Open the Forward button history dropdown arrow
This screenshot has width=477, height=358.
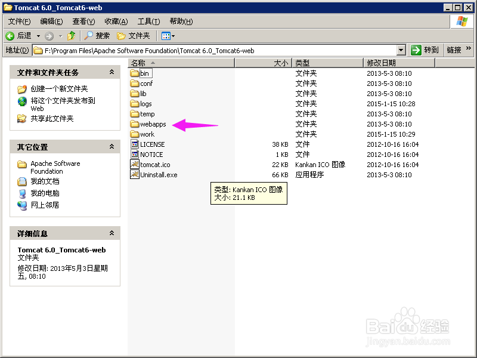61,36
